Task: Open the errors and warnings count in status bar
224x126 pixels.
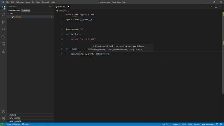Action: [26, 124]
